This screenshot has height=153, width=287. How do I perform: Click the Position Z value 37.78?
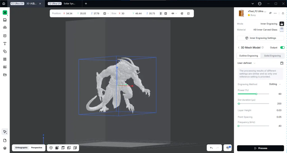pyautogui.click(x=96, y=13)
